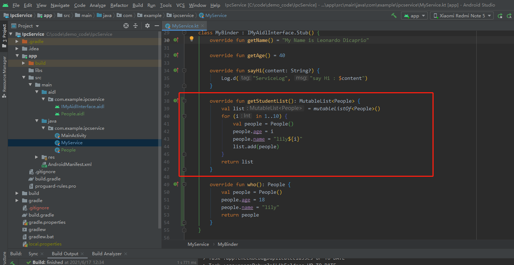The height and width of the screenshot is (265, 514).
Task: Click override gutter icon on line 30
Action: tap(176, 40)
